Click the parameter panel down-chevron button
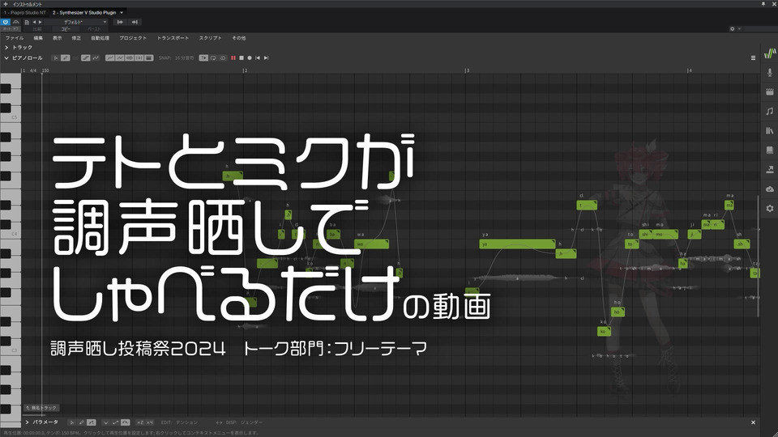This screenshot has width=778, height=437. tap(105, 422)
